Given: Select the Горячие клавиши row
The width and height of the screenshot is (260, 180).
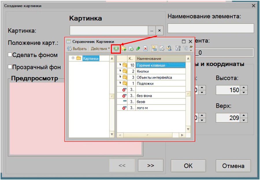Looking at the screenshot, I should (151, 65).
